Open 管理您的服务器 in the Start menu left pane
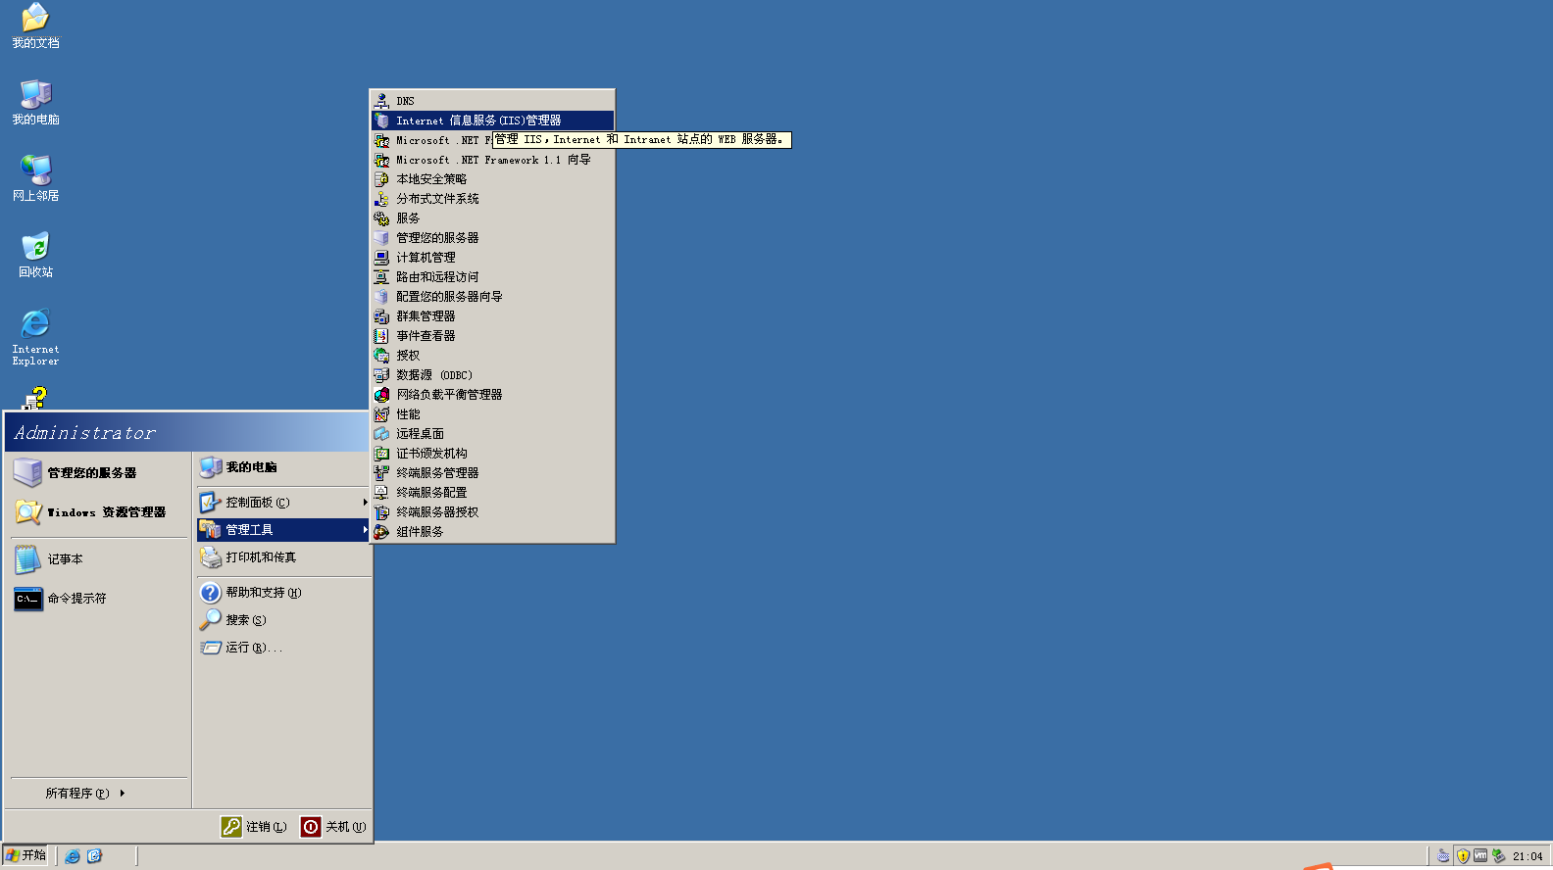This screenshot has width=1553, height=870. point(98,473)
